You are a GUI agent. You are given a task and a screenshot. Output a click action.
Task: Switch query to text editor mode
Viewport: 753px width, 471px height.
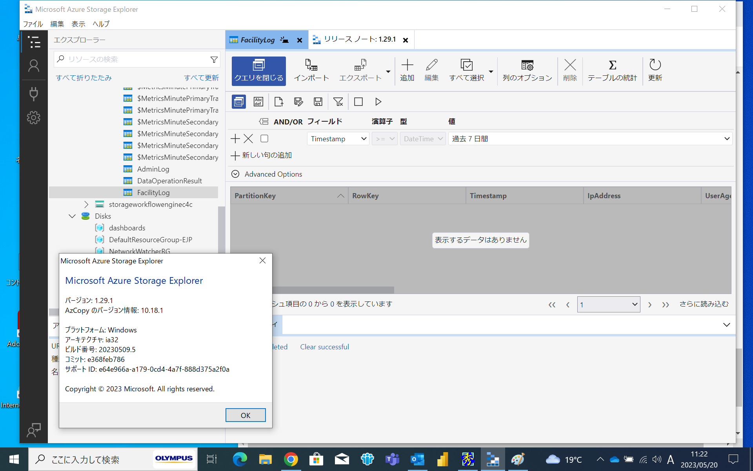coord(258,102)
